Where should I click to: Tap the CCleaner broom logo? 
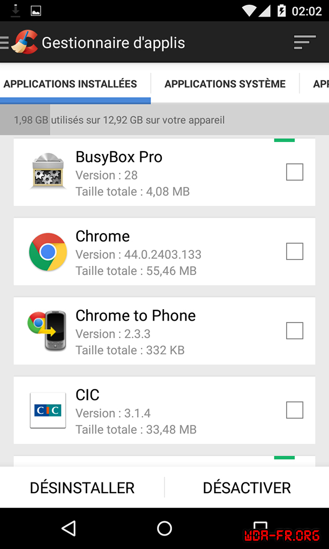coord(25,42)
